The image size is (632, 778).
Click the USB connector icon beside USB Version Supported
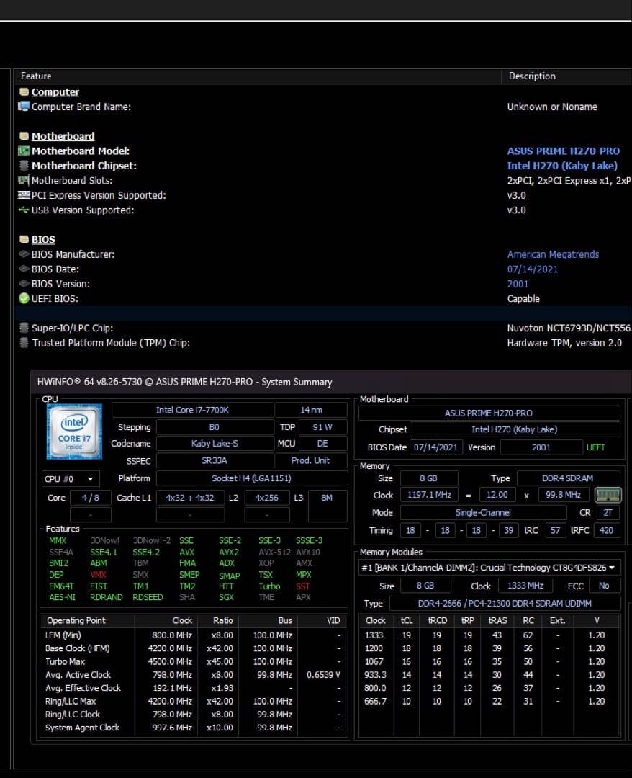coord(23,210)
